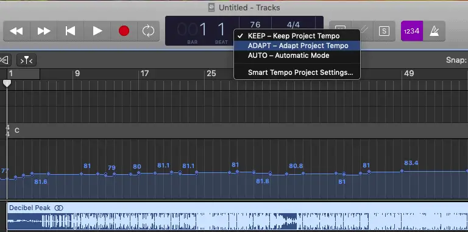Click the C key signature in the signature track
This screenshot has width=468, height=232.
[x=17, y=130]
